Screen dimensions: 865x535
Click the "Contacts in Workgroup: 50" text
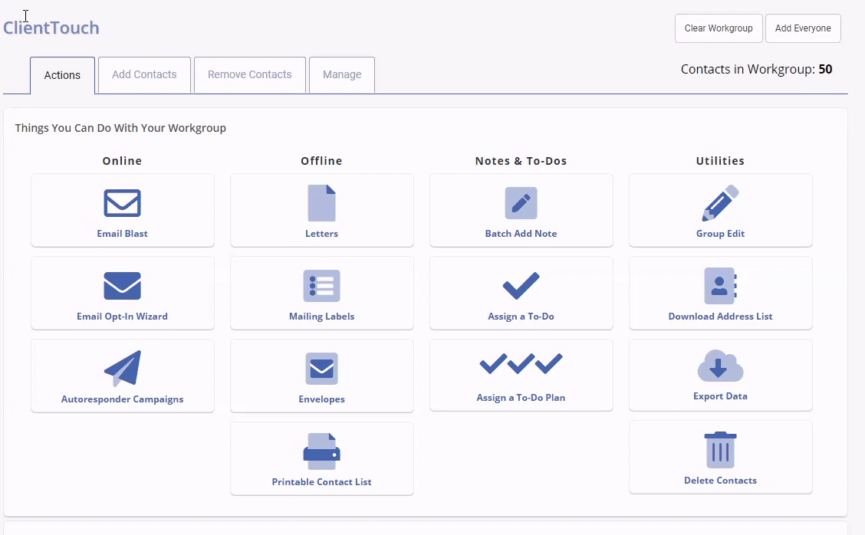756,69
